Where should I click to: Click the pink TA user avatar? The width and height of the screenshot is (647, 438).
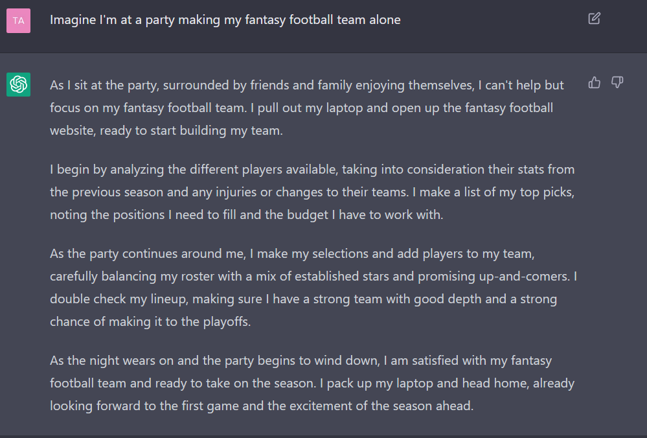[x=19, y=21]
